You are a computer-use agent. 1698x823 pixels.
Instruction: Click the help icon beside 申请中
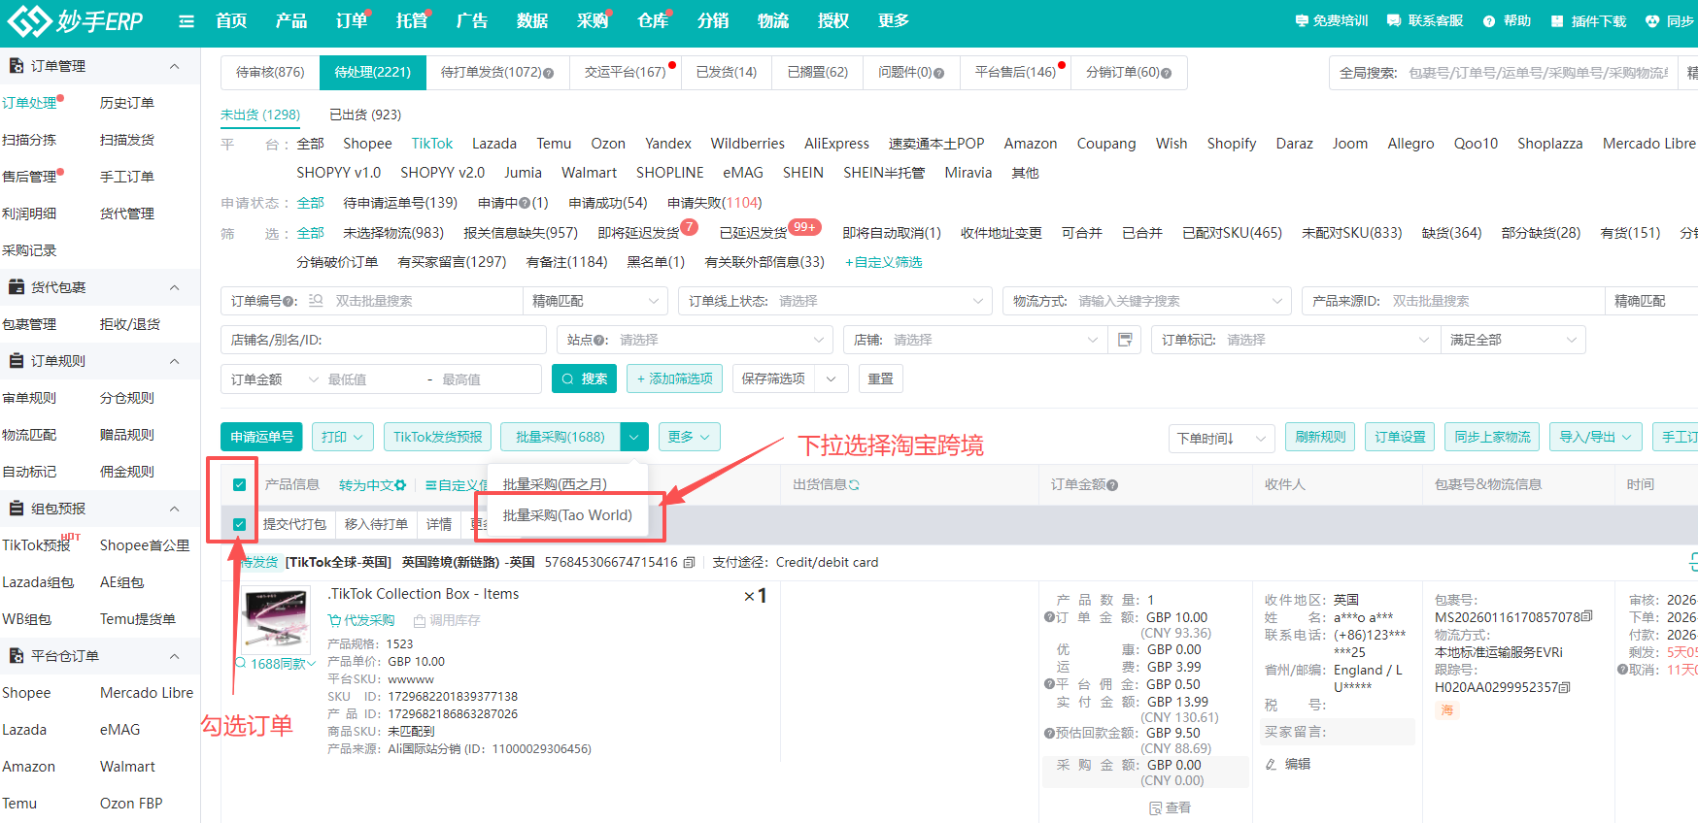tap(525, 203)
